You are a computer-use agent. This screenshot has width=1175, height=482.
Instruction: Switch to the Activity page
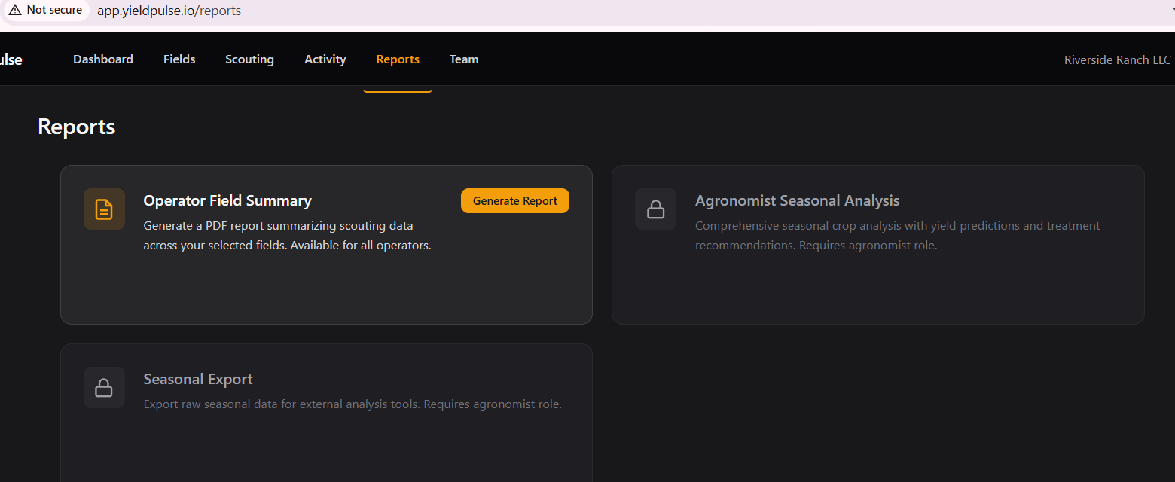click(325, 59)
